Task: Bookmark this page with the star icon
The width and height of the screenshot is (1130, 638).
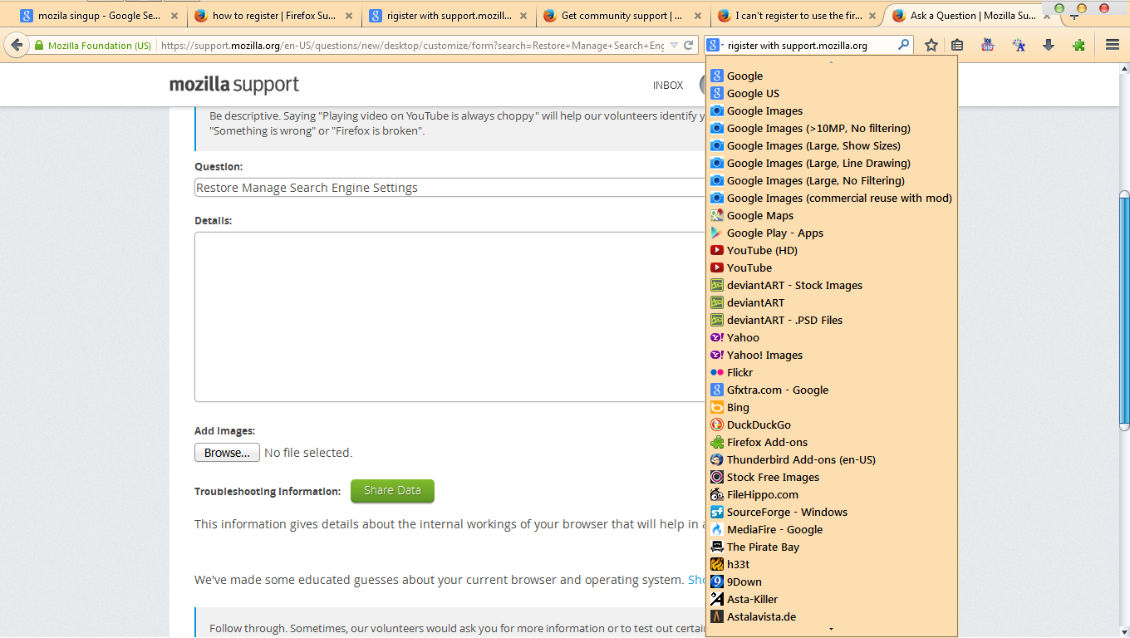Action: tap(931, 46)
